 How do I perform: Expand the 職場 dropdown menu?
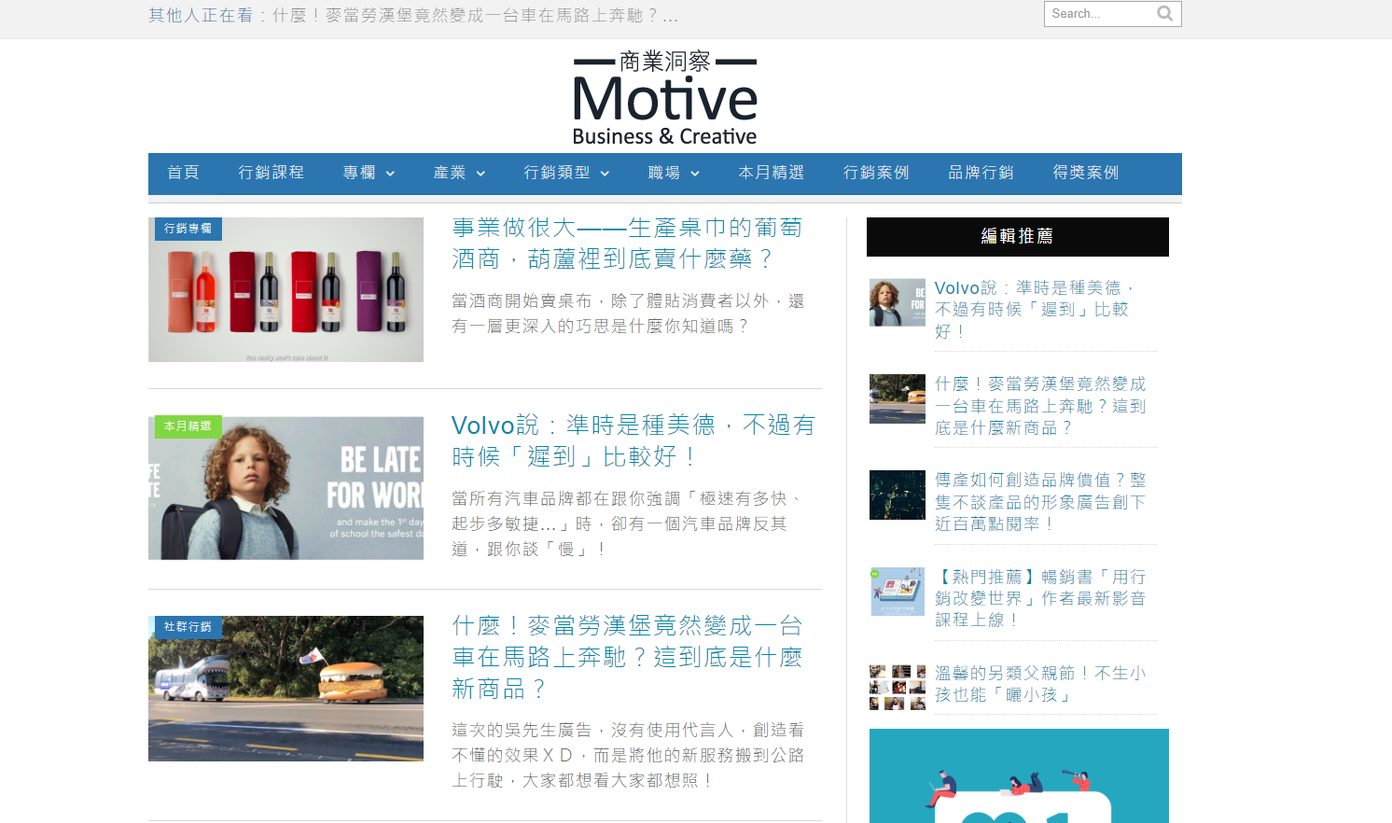pos(674,173)
